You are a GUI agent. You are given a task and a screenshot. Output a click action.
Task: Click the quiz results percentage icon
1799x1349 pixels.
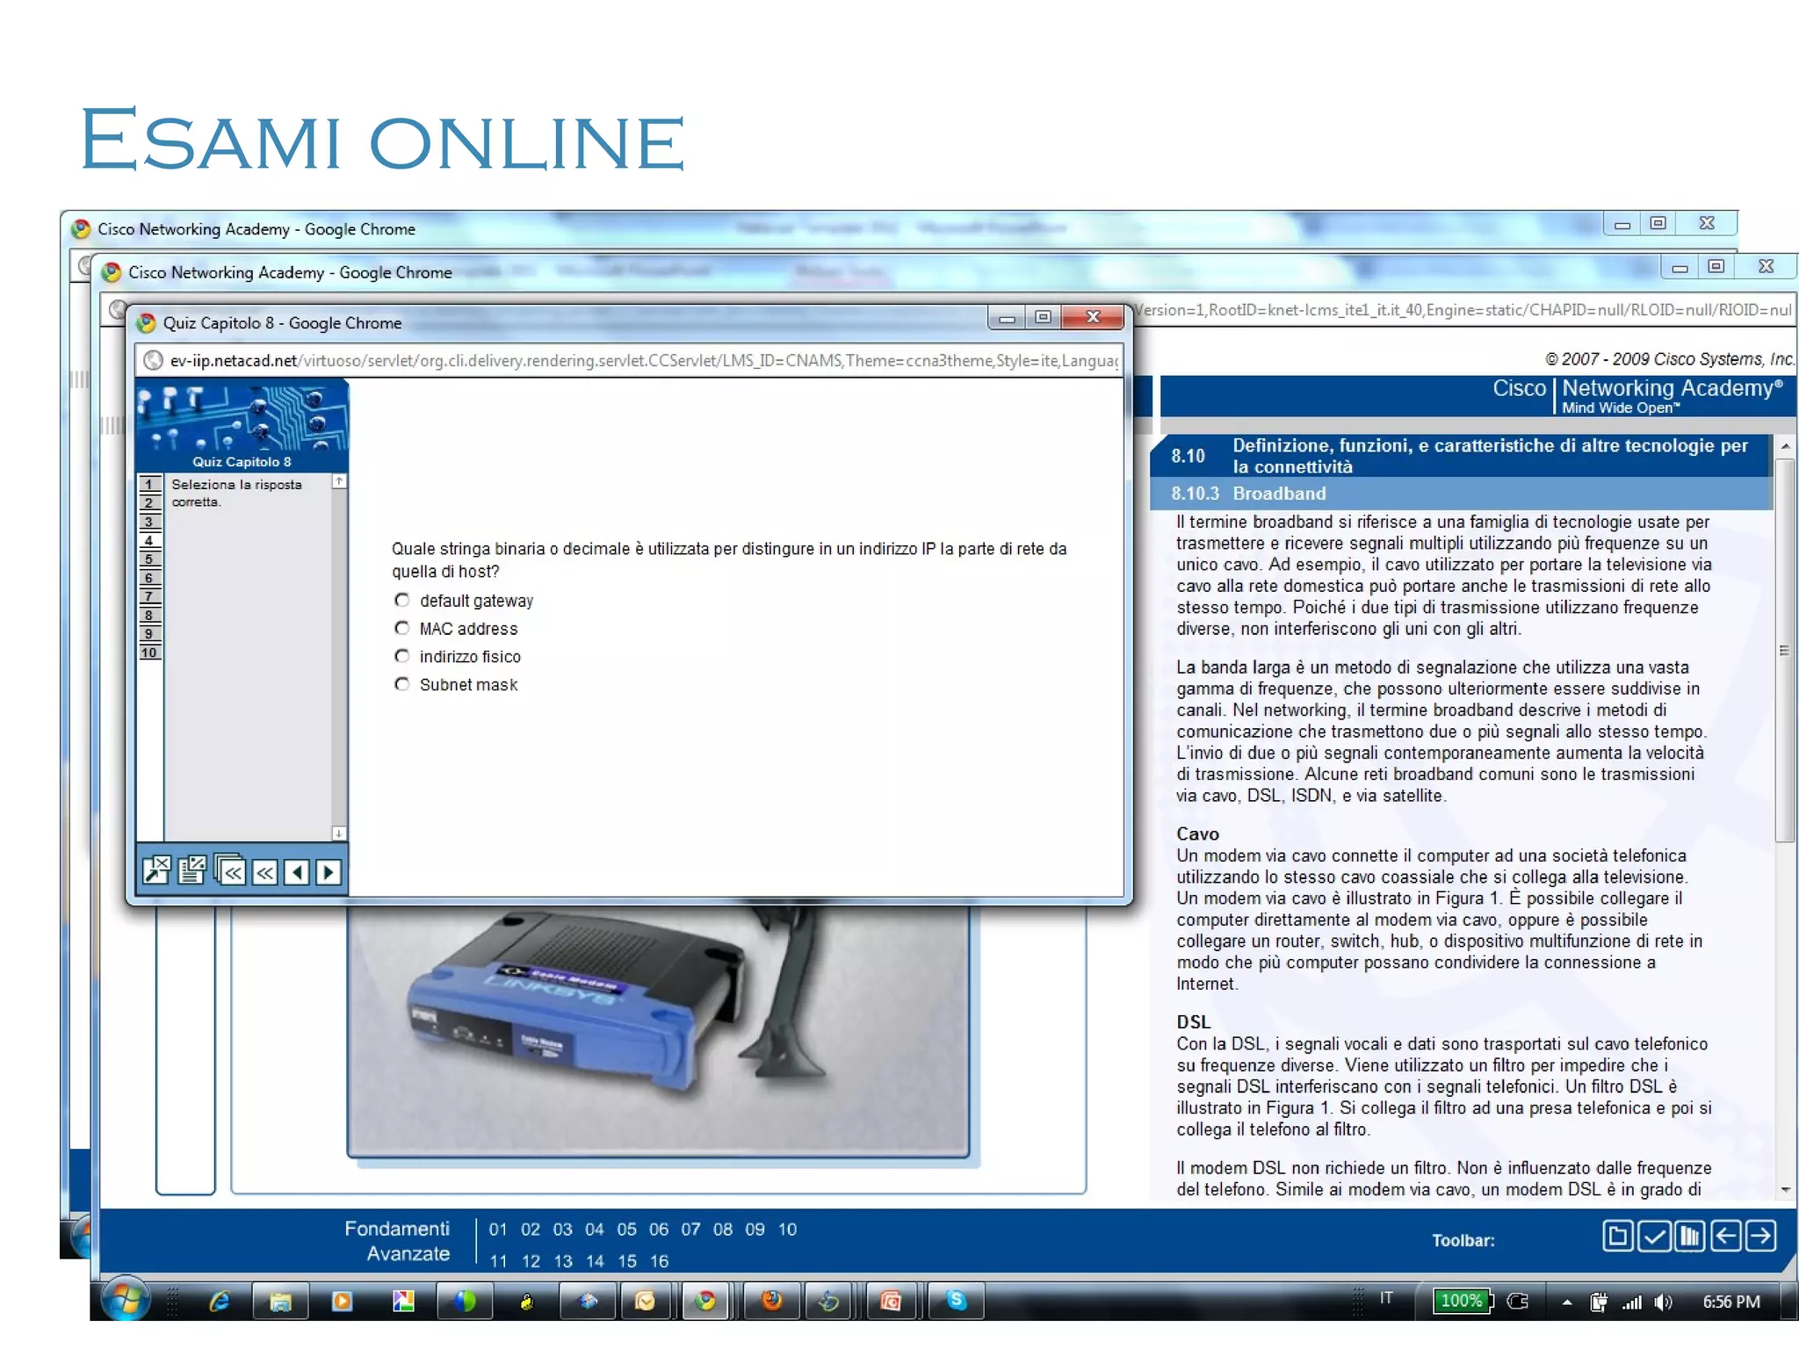[191, 870]
